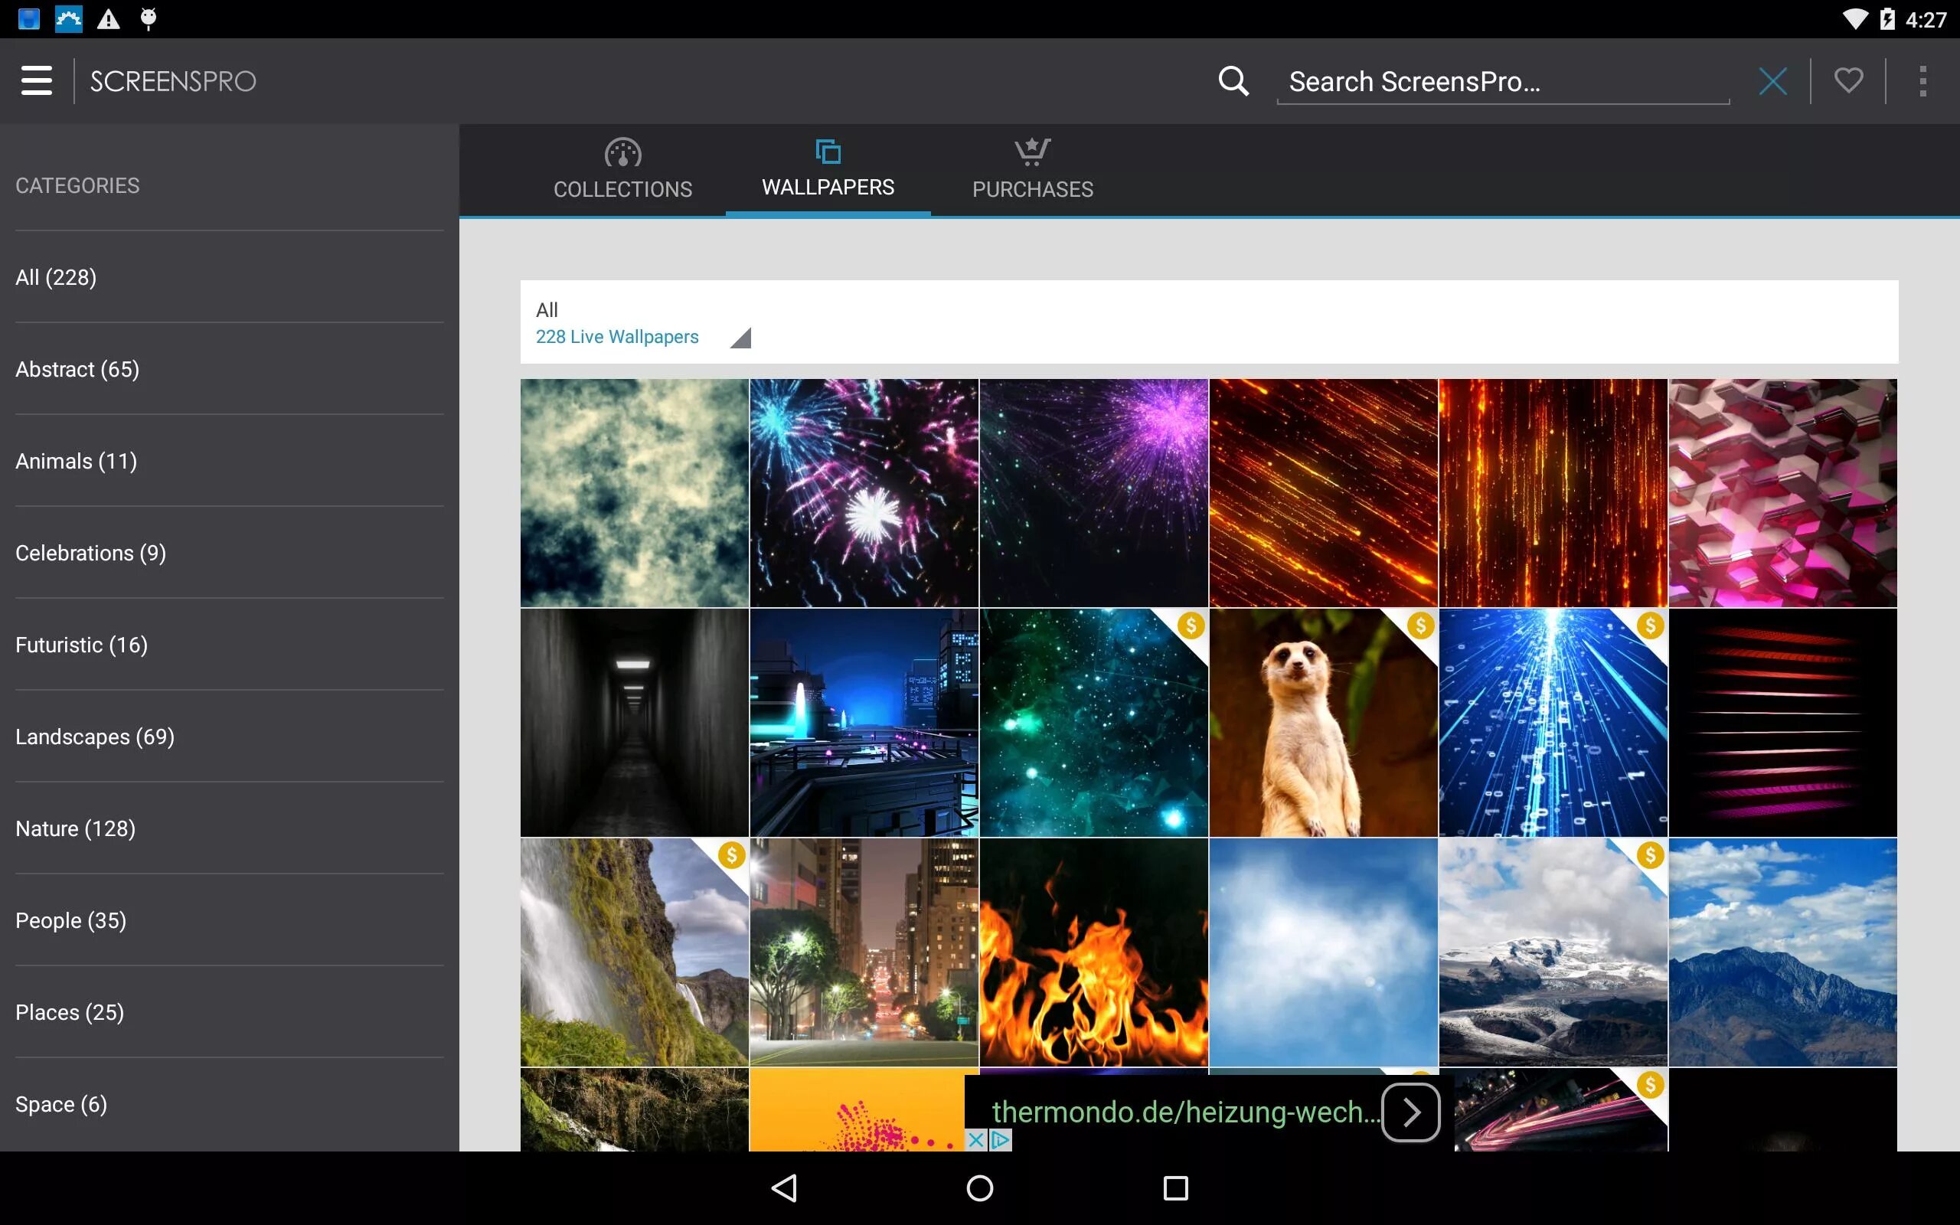Image resolution: width=1960 pixels, height=1225 pixels.
Task: Expand the Nature category
Action: [73, 828]
